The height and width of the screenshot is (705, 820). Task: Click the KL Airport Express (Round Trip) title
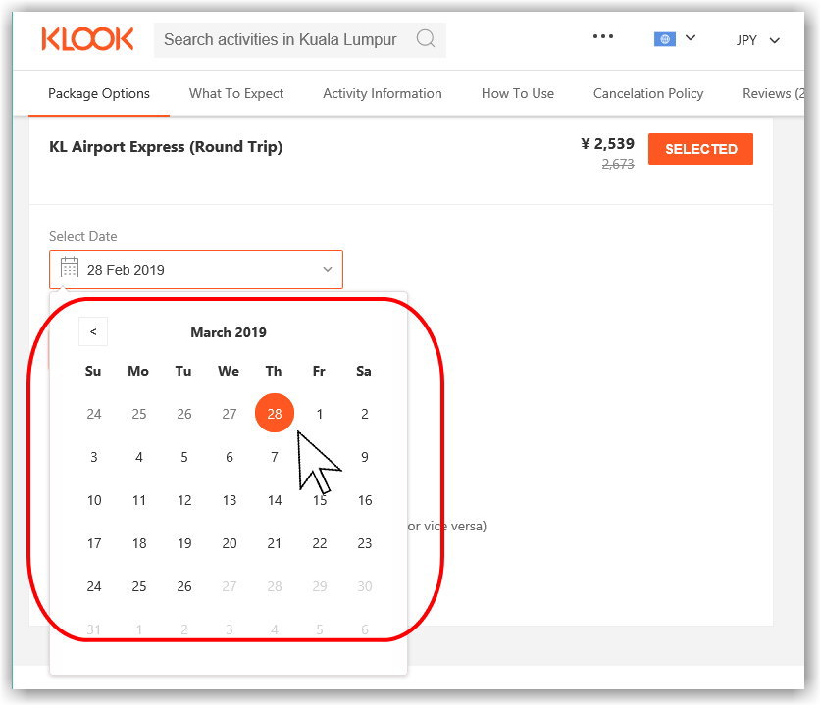166,147
